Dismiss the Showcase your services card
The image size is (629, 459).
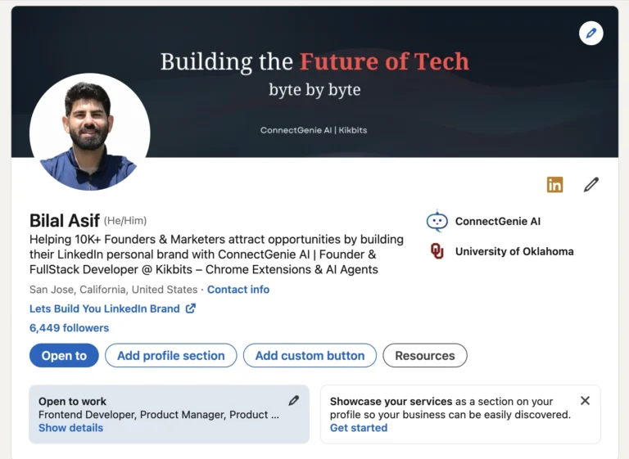585,400
